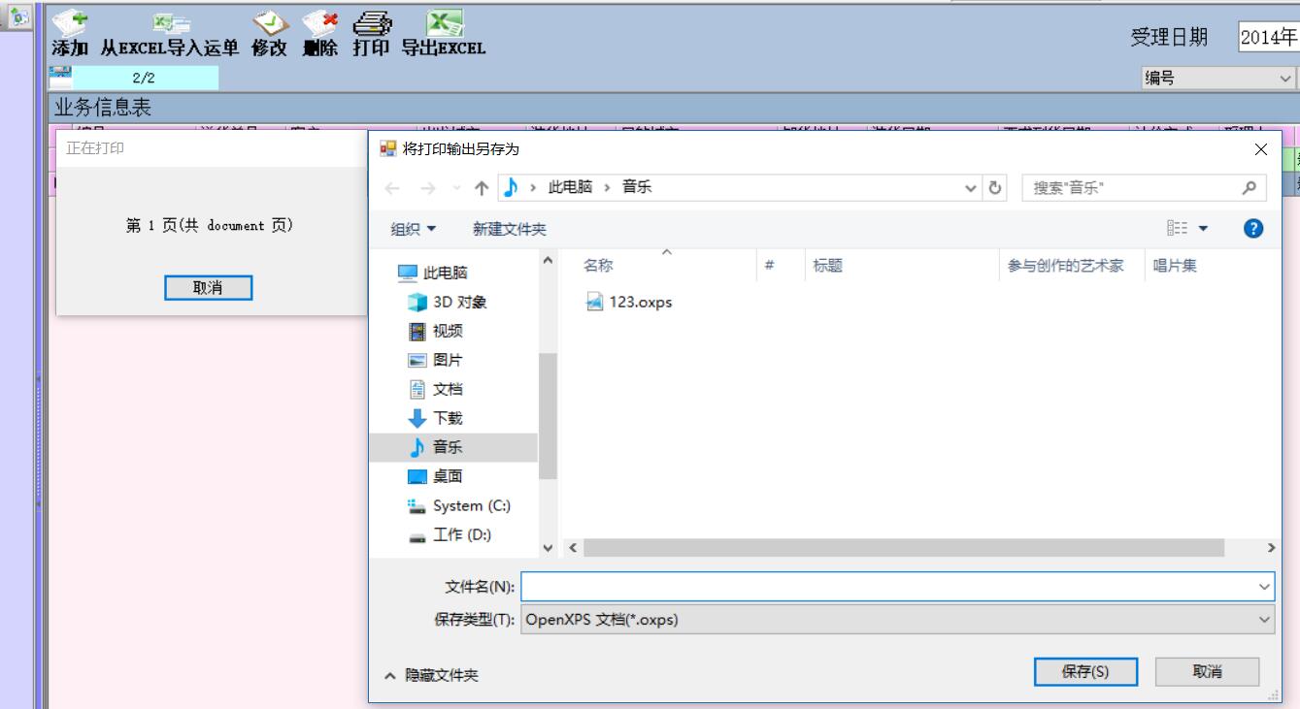Viewport: 1300px width, 709px height.
Task: Click the Save (保存) button
Action: pos(1085,671)
